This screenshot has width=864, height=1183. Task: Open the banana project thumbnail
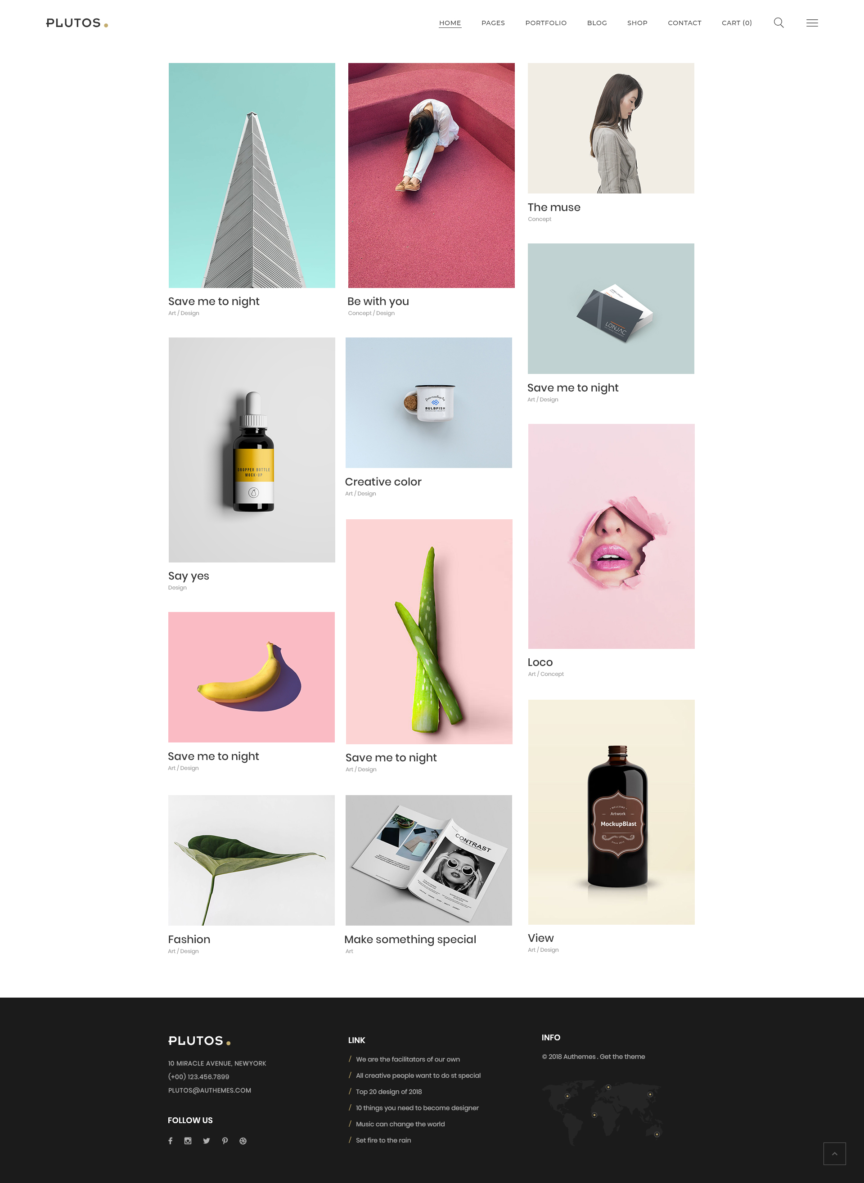pos(251,677)
